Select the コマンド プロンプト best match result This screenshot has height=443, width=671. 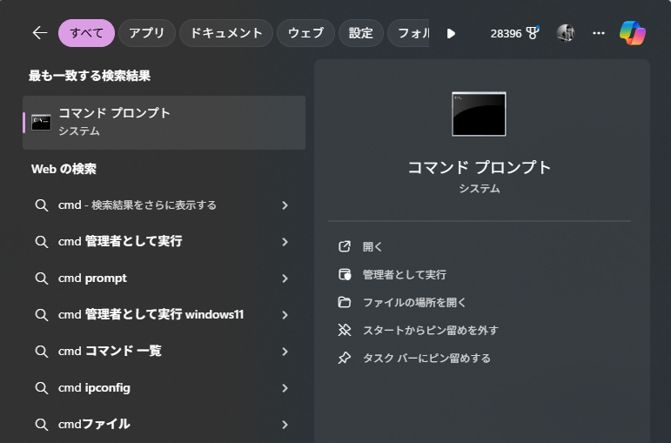coord(164,123)
